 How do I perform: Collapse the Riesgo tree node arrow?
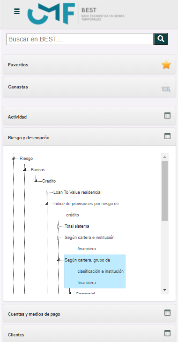click(x=13, y=159)
